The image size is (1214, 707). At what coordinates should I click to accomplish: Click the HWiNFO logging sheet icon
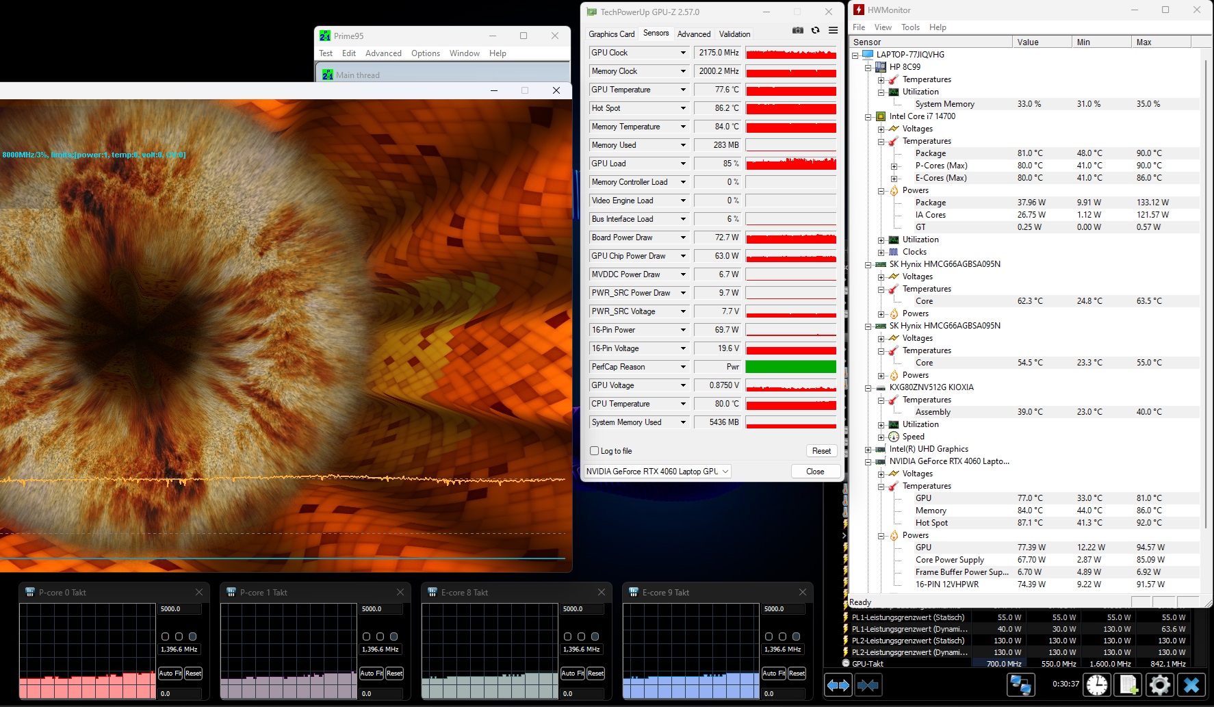pyautogui.click(x=1128, y=684)
